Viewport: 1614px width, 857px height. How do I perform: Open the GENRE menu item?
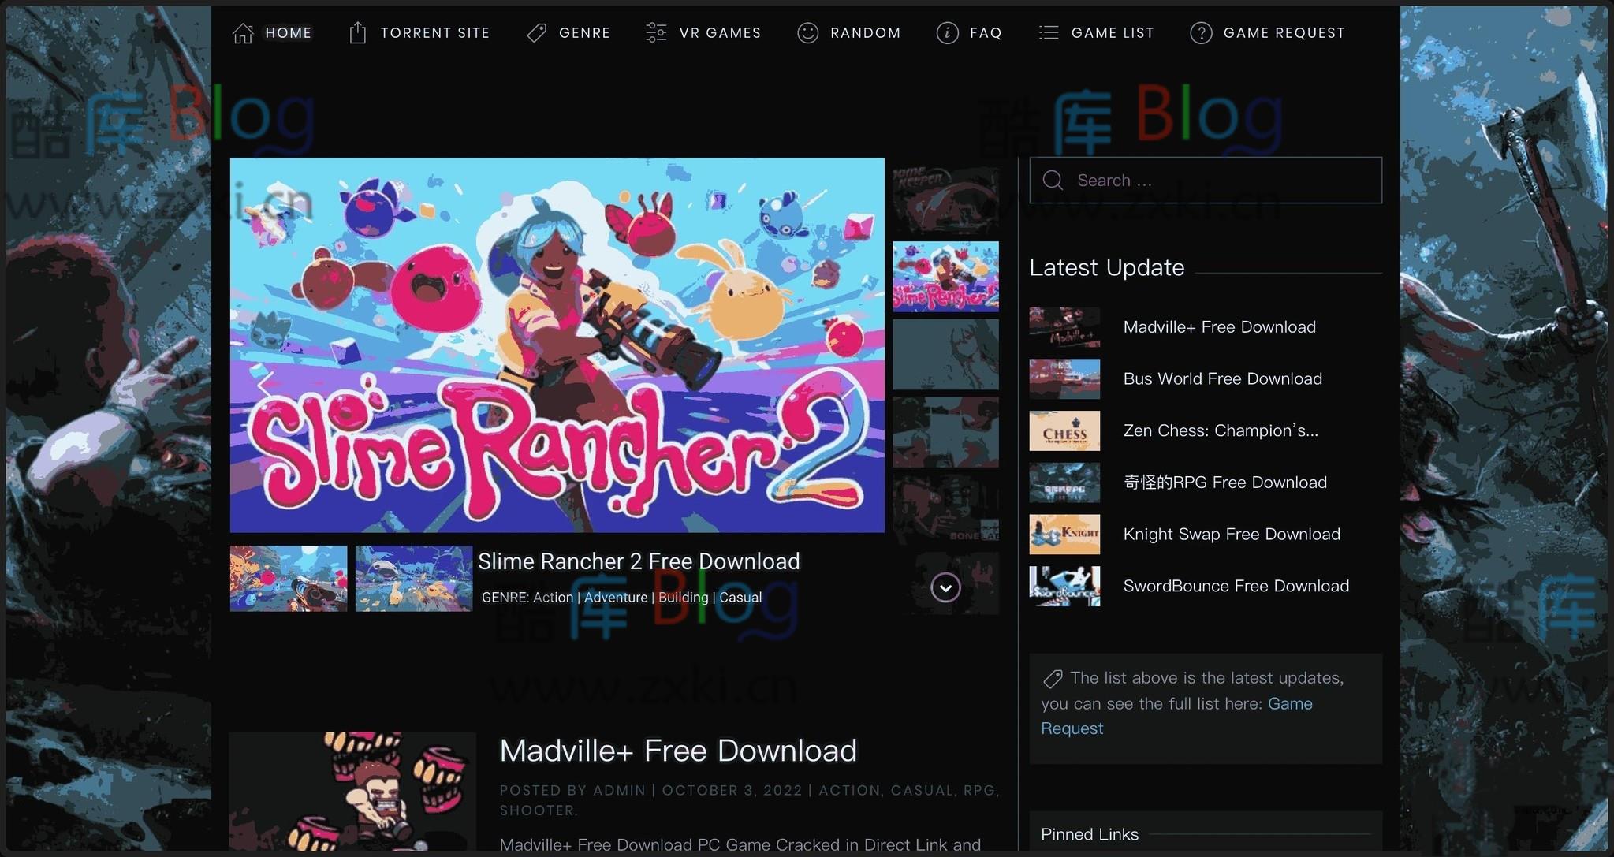584,33
